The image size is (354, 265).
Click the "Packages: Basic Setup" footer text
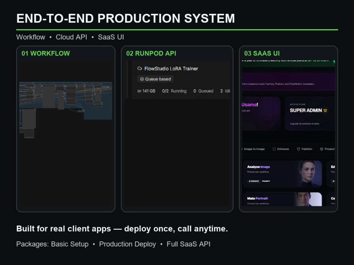click(x=52, y=244)
